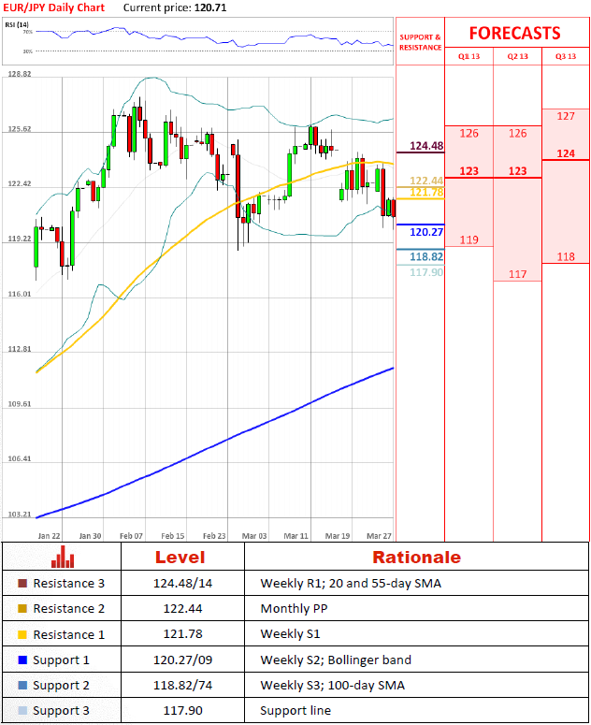
Task: Select the Q2 13 forecast column header
Action: pyautogui.click(x=517, y=56)
